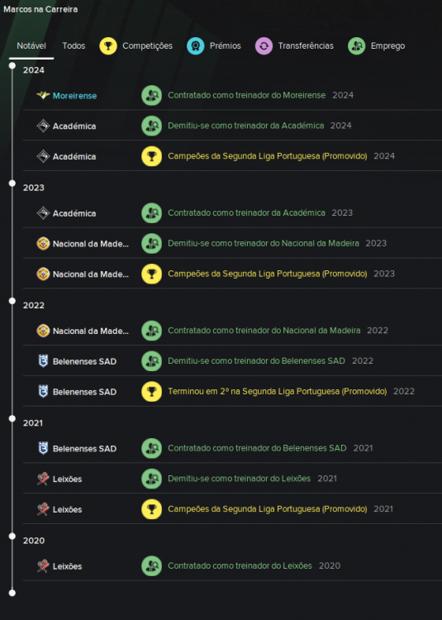The image size is (442, 620).
Task: Filter by Prémios tab
Action: pyautogui.click(x=214, y=45)
